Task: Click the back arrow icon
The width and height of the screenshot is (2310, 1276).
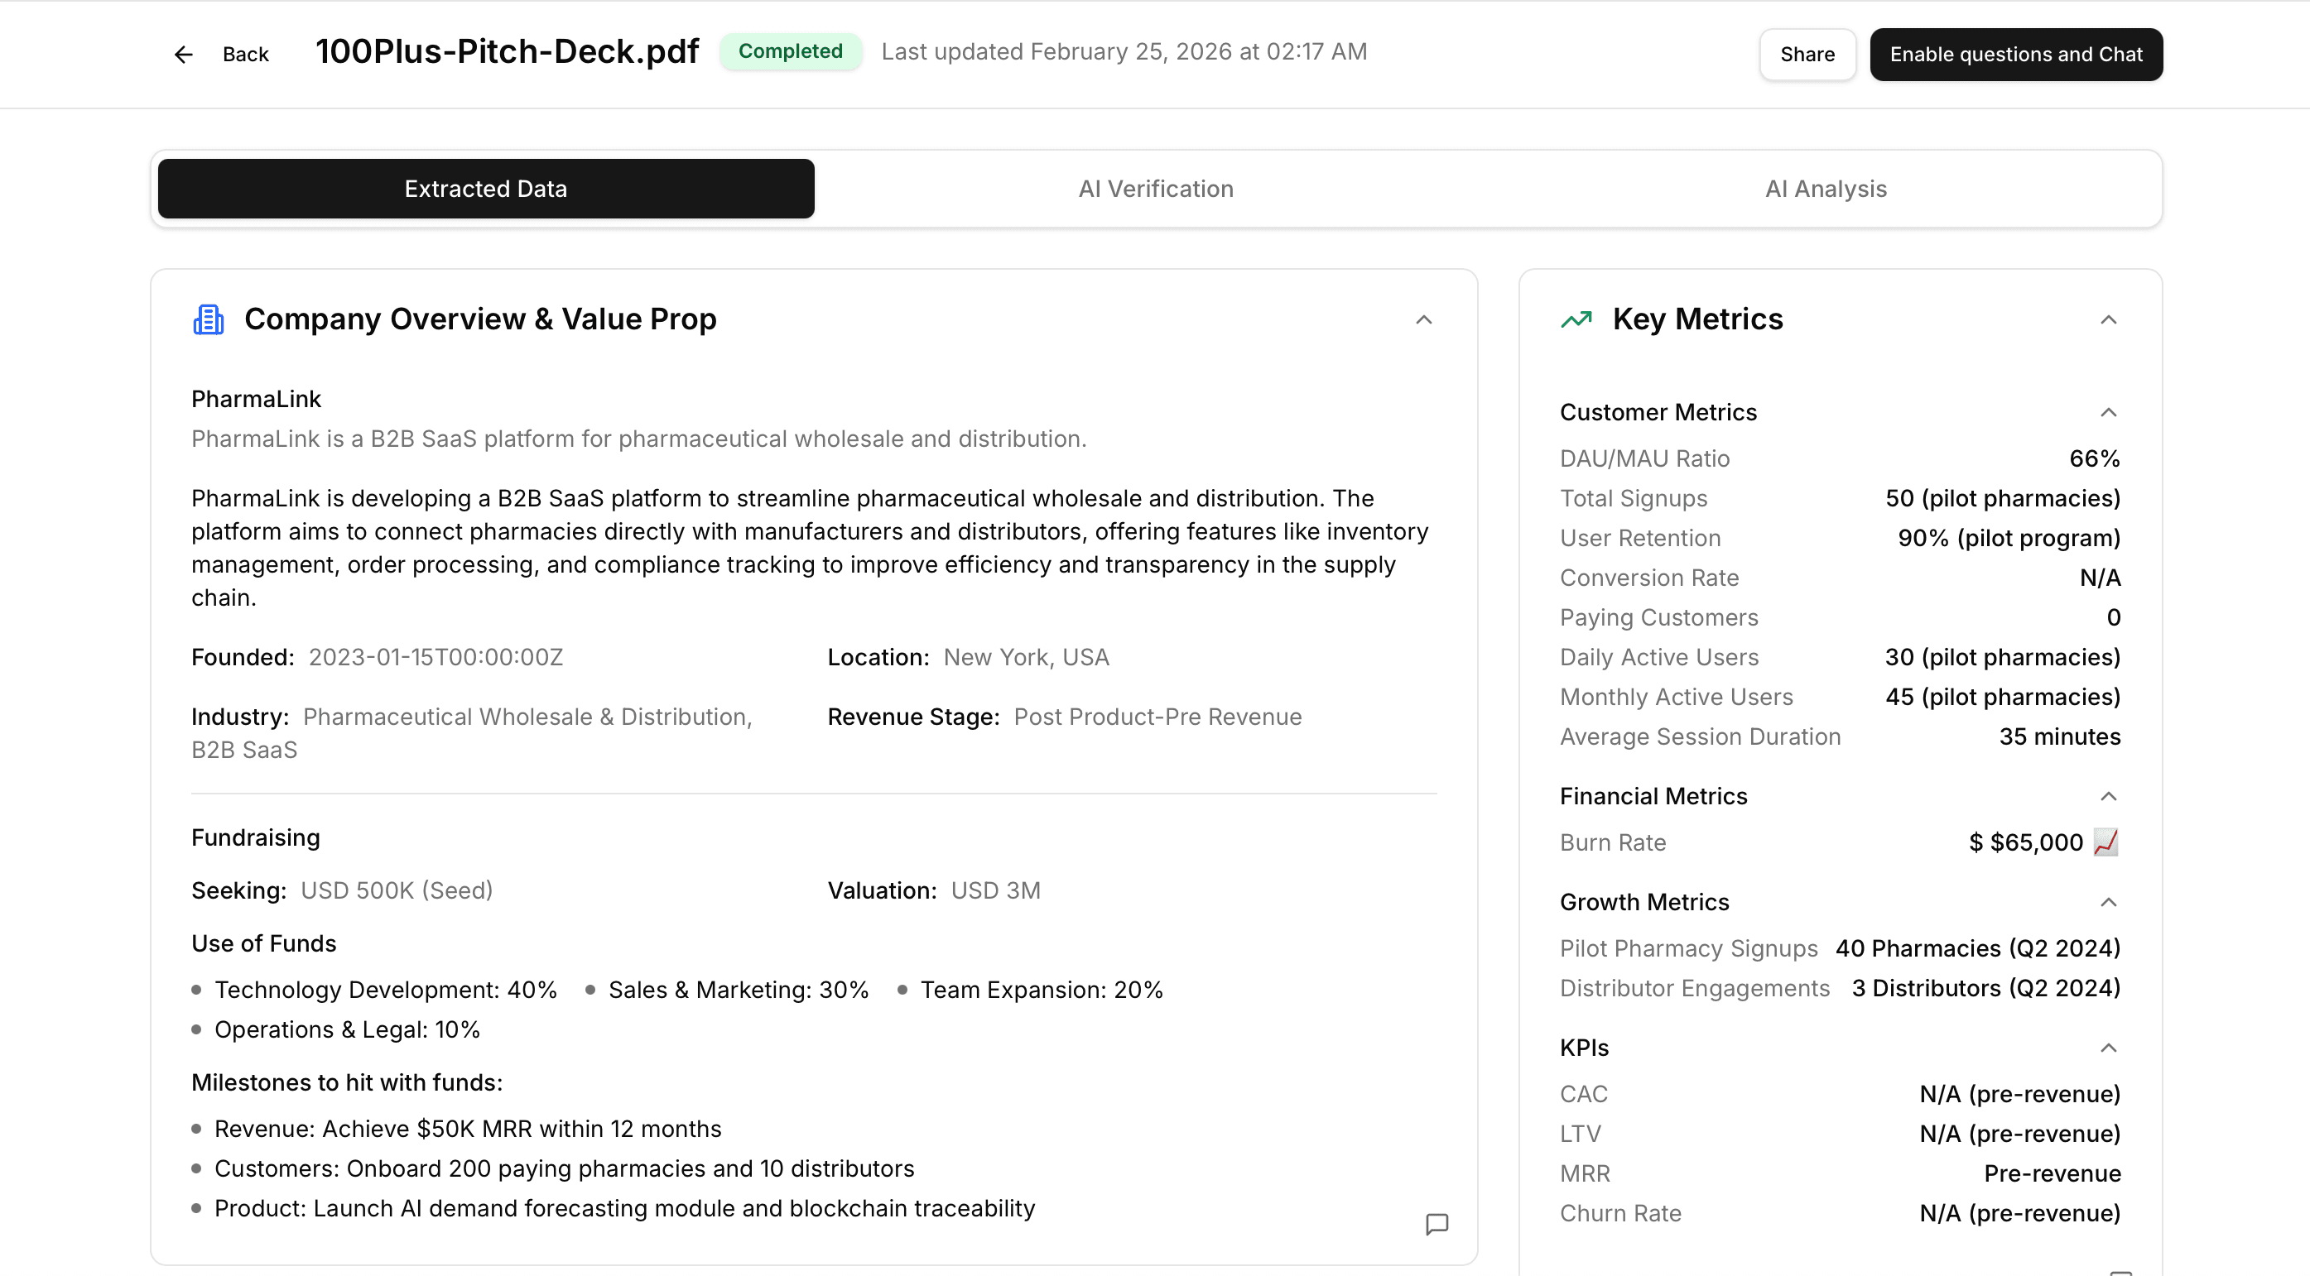Action: [183, 54]
